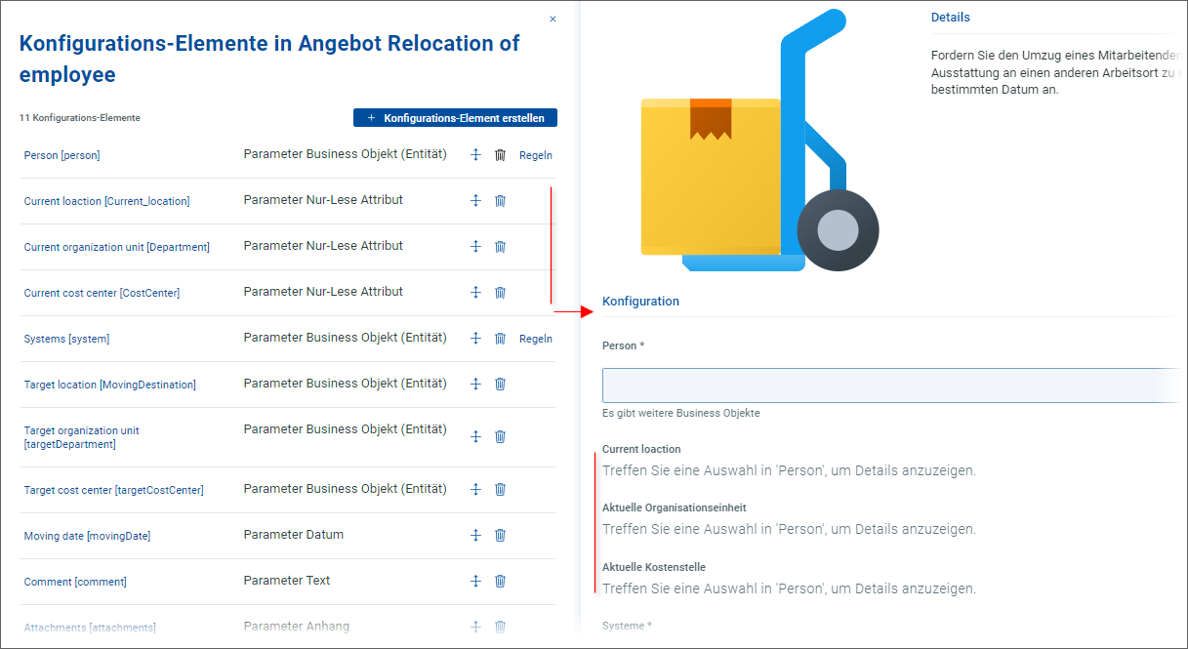Click inside the Person input field
Image resolution: width=1188 pixels, height=649 pixels.
pos(879,385)
